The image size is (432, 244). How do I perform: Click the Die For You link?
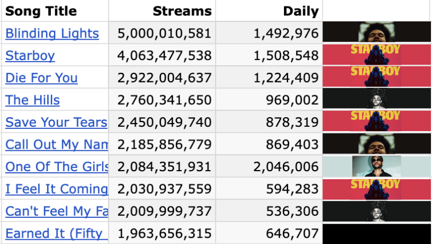point(41,78)
